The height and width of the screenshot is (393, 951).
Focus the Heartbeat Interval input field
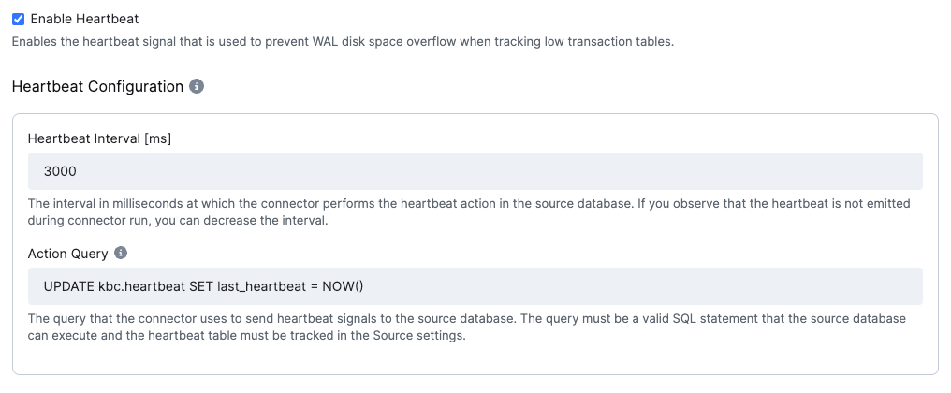click(475, 171)
